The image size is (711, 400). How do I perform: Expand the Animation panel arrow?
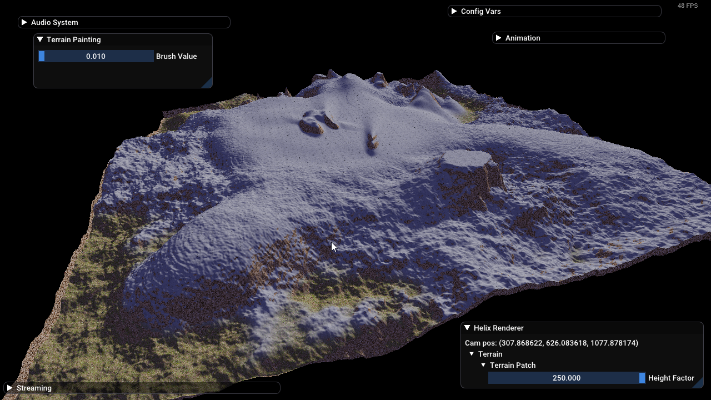(x=498, y=38)
